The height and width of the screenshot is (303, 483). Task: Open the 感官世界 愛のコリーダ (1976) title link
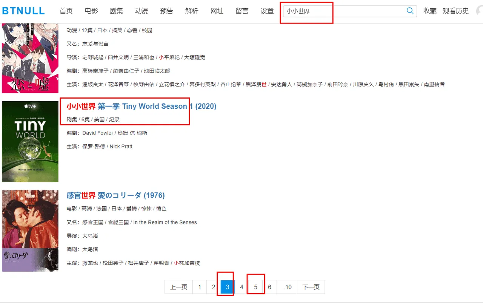116,195
